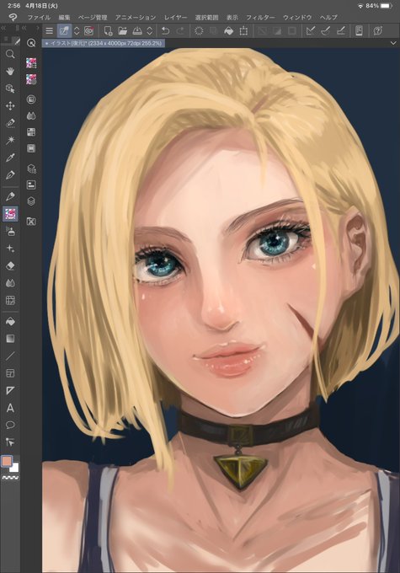
Task: Select the Pen tool
Action: (x=10, y=174)
